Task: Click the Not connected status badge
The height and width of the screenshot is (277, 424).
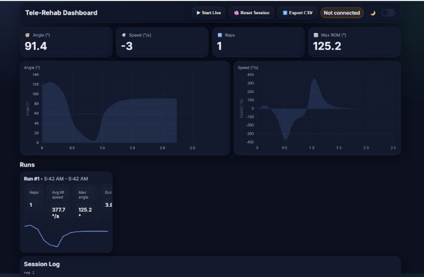Action: pos(342,13)
